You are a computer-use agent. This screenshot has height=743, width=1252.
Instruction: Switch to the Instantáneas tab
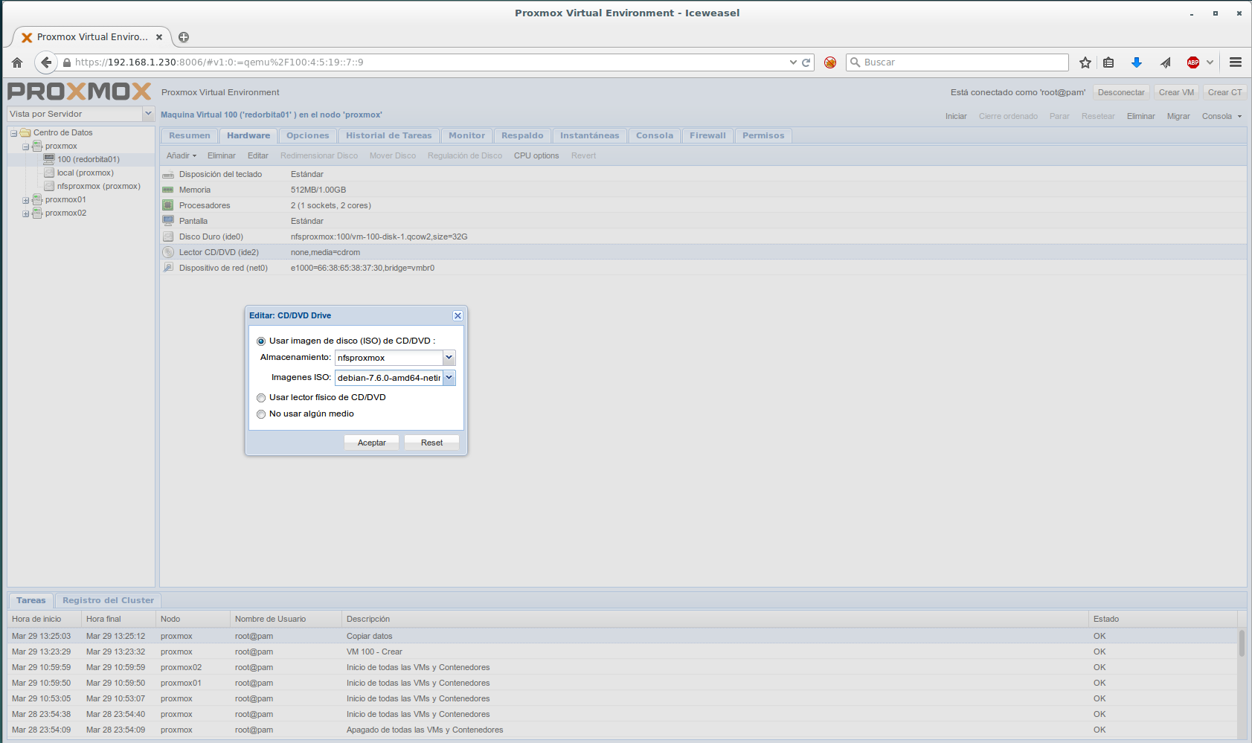pyautogui.click(x=589, y=135)
